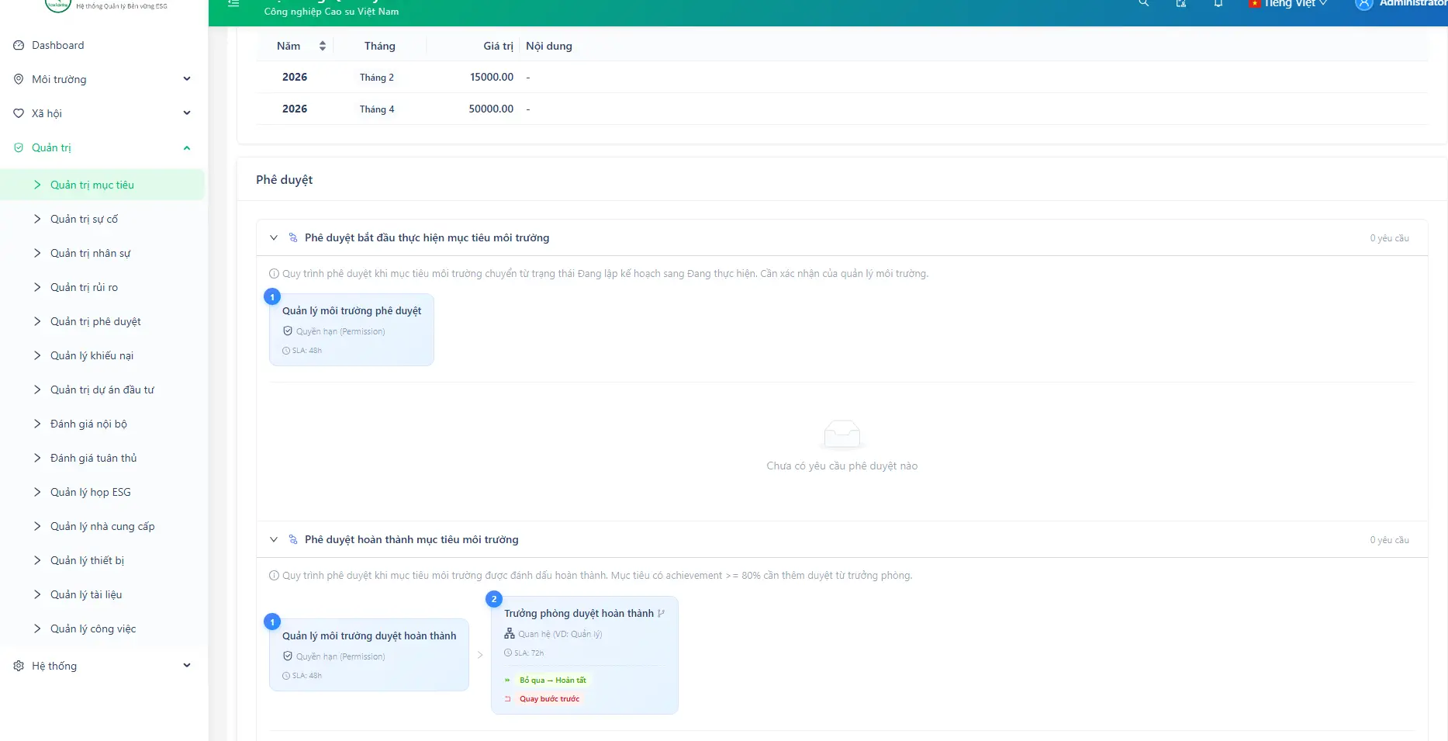Click the 'Phê duyệt' panel heading
The height and width of the screenshot is (741, 1448).
pos(285,179)
